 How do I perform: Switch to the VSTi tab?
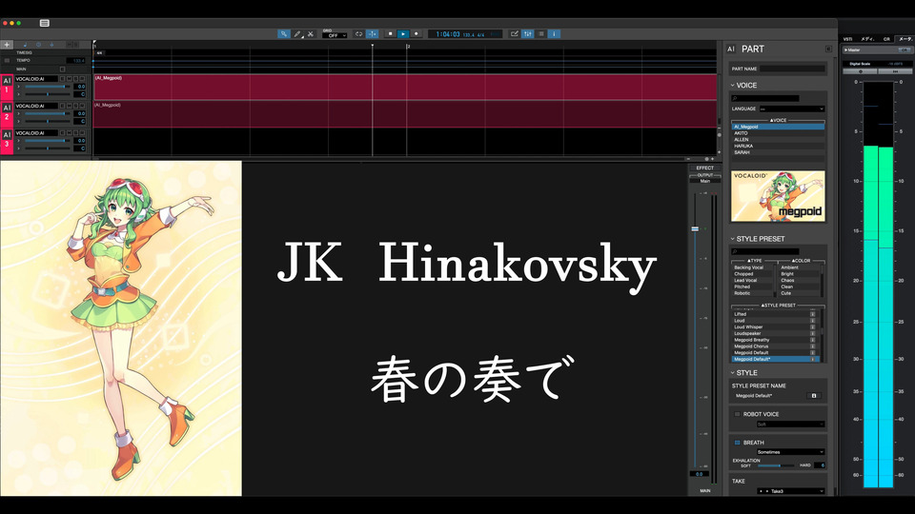847,39
